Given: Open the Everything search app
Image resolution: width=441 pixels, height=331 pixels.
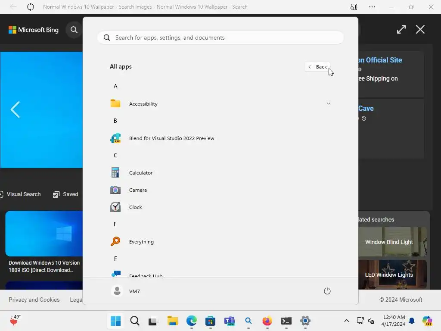Looking at the screenshot, I should pyautogui.click(x=220, y=241).
